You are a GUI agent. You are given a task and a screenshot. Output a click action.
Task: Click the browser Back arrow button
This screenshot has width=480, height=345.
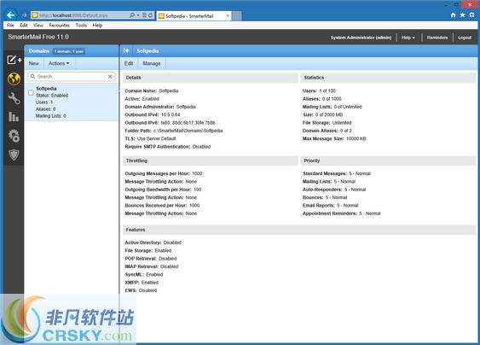11,15
